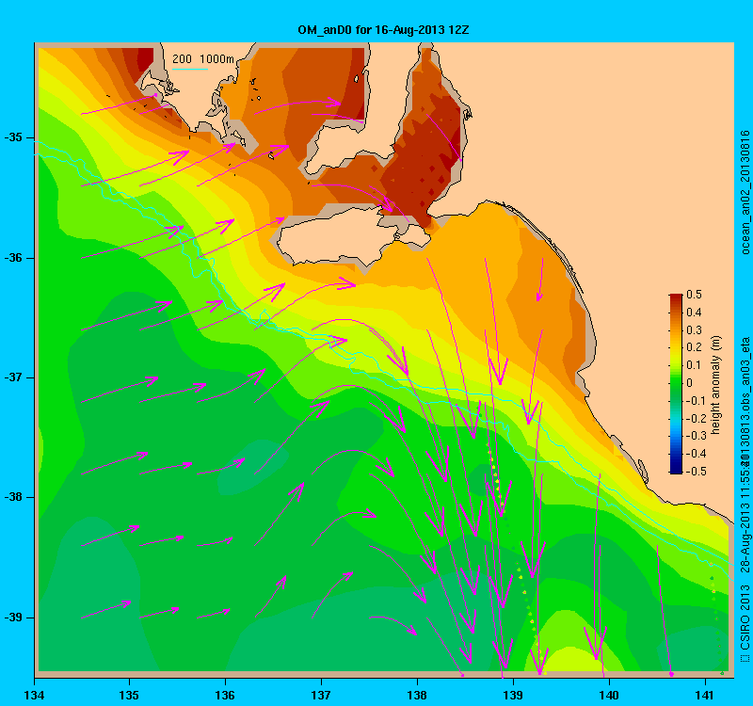The width and height of the screenshot is (753, 706).
Task: Click the longitude axis label "134"
Action: coord(34,695)
